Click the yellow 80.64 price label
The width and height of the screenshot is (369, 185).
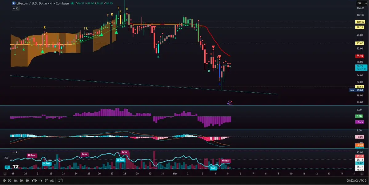(360, 86)
